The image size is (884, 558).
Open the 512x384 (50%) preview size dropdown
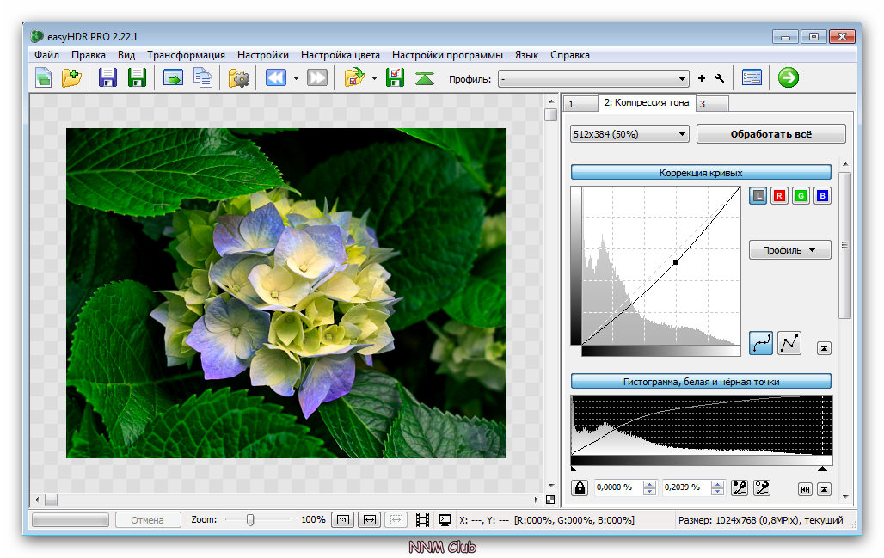pyautogui.click(x=629, y=134)
